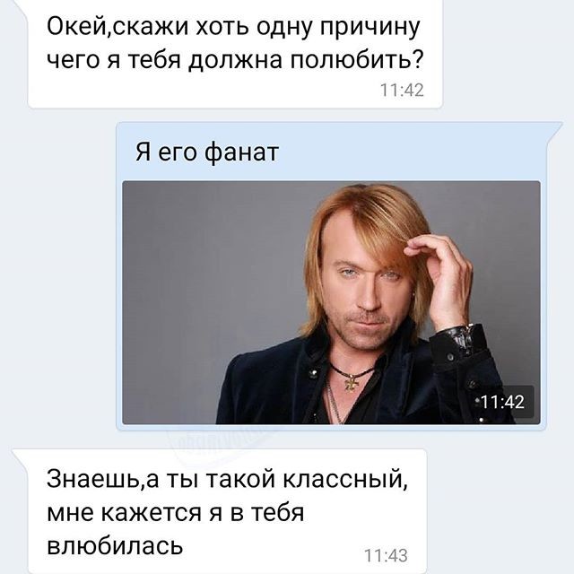
Task: Open the attached photo of the blond man
Action: pos(331,302)
